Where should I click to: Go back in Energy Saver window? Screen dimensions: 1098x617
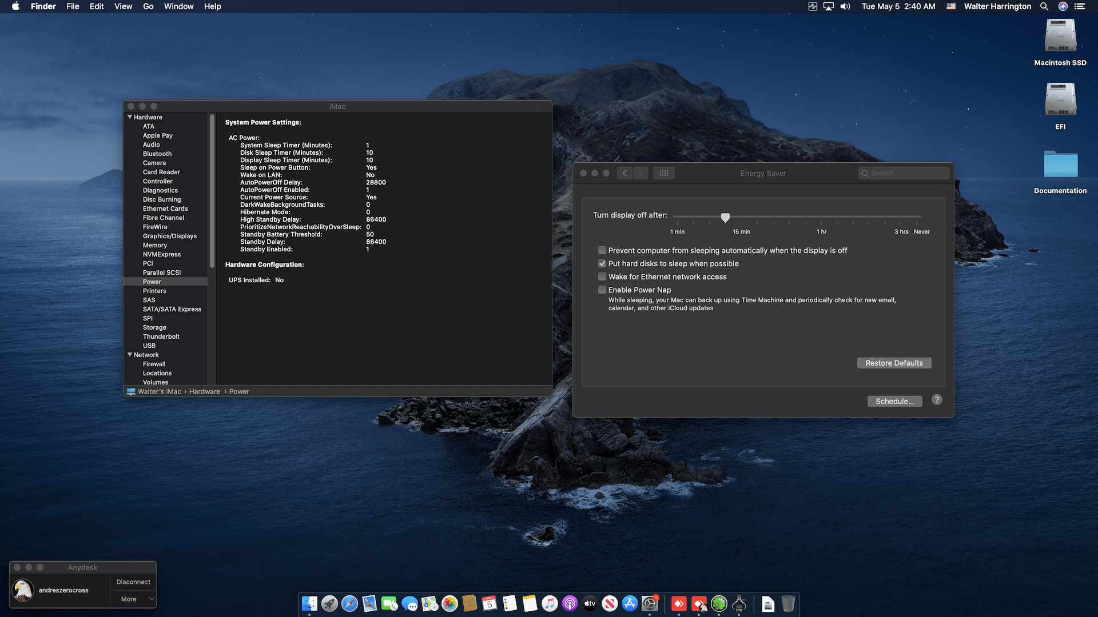pos(624,173)
